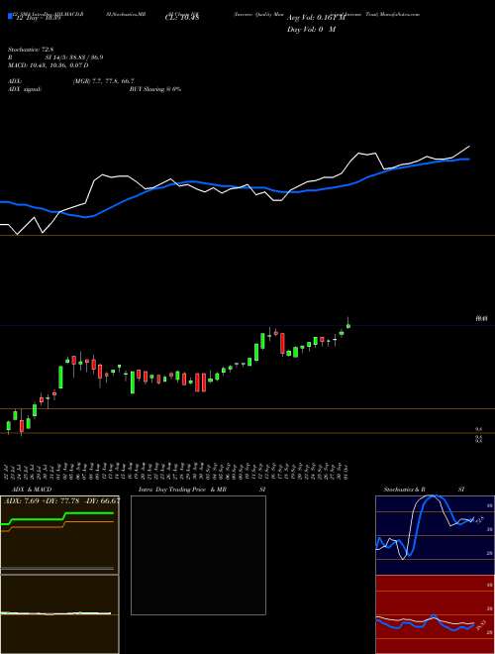
Task: Click the last green candlestick on the price chart
Action: click(348, 325)
